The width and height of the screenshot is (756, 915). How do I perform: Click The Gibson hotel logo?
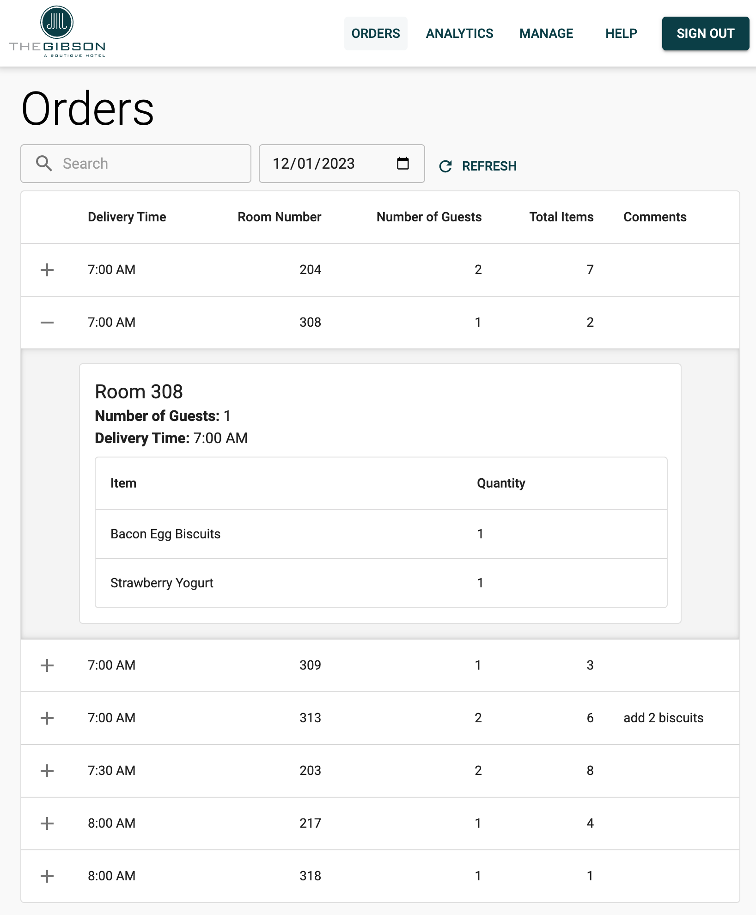click(x=57, y=32)
